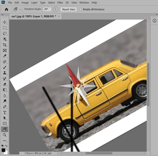Close the car1.jpg document tab
This screenshot has width=158, height=156.
(x=58, y=16)
